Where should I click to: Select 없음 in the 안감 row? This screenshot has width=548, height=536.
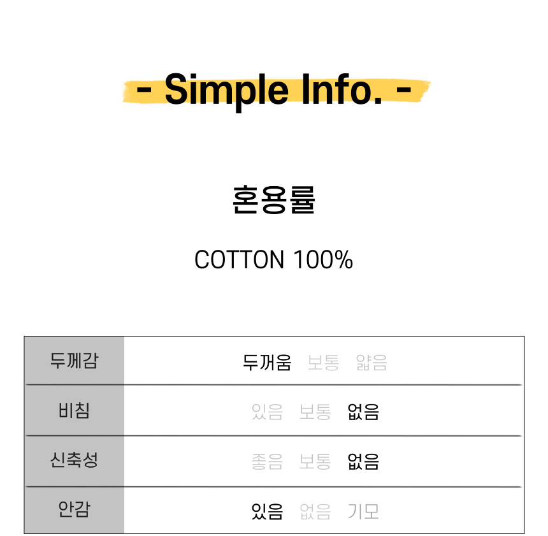(x=315, y=512)
